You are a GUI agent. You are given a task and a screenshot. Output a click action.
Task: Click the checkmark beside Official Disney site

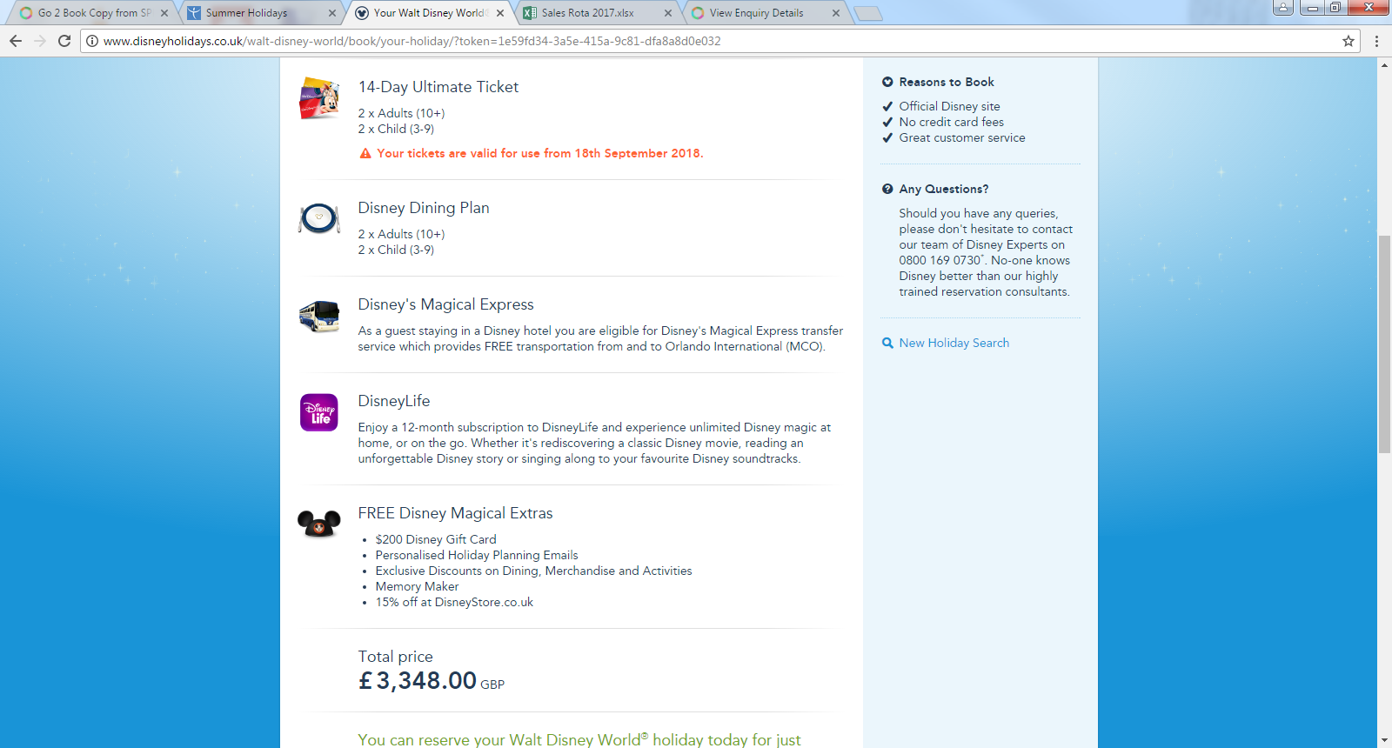pyautogui.click(x=887, y=106)
